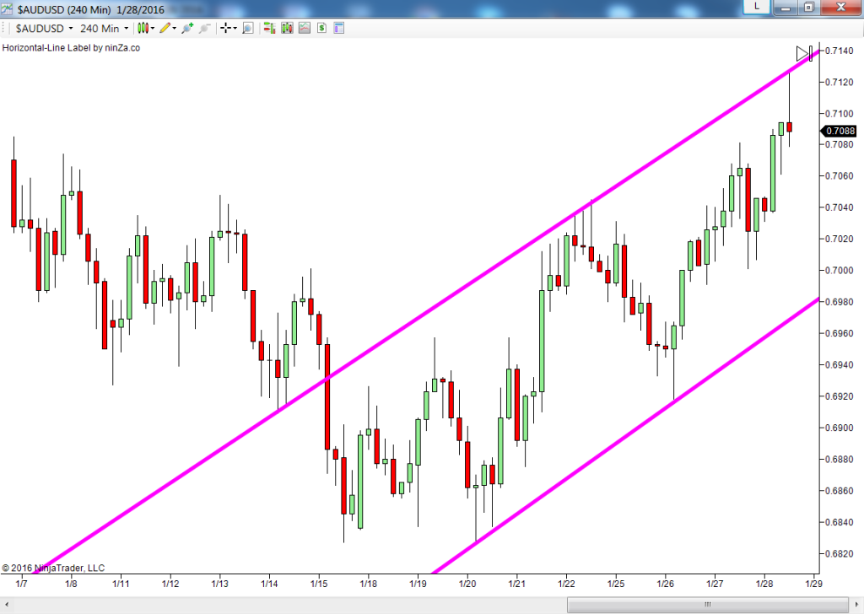The height and width of the screenshot is (614, 864).
Task: Click the 0.7088 current price marker
Action: pyautogui.click(x=840, y=131)
